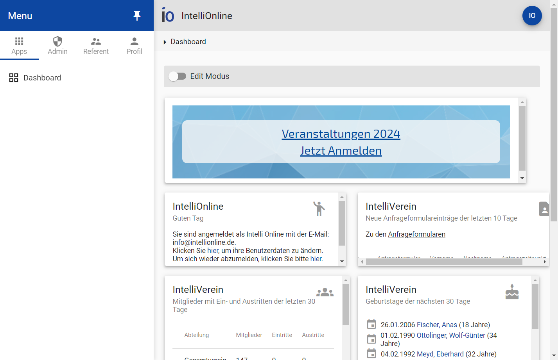Click 'hier' to log out
558x360 pixels.
point(316,259)
